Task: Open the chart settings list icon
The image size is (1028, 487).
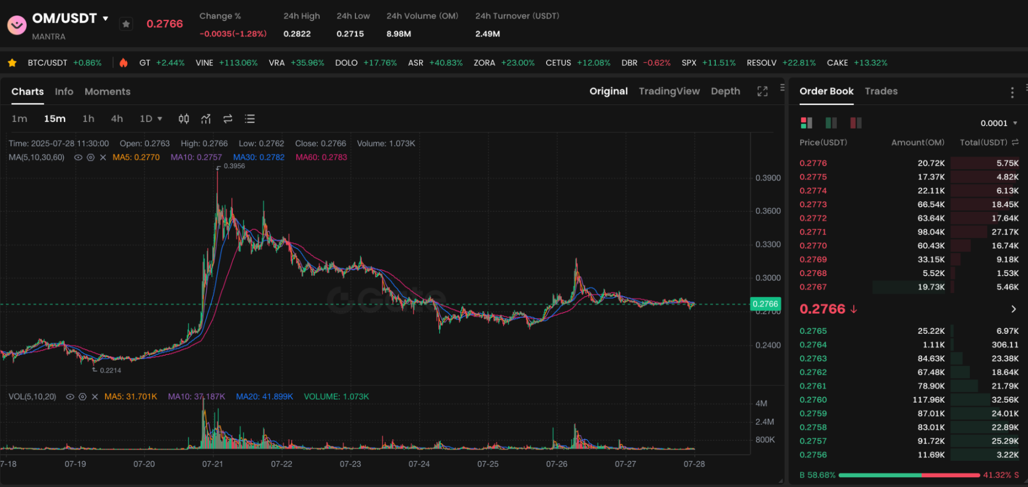Action: [x=250, y=119]
